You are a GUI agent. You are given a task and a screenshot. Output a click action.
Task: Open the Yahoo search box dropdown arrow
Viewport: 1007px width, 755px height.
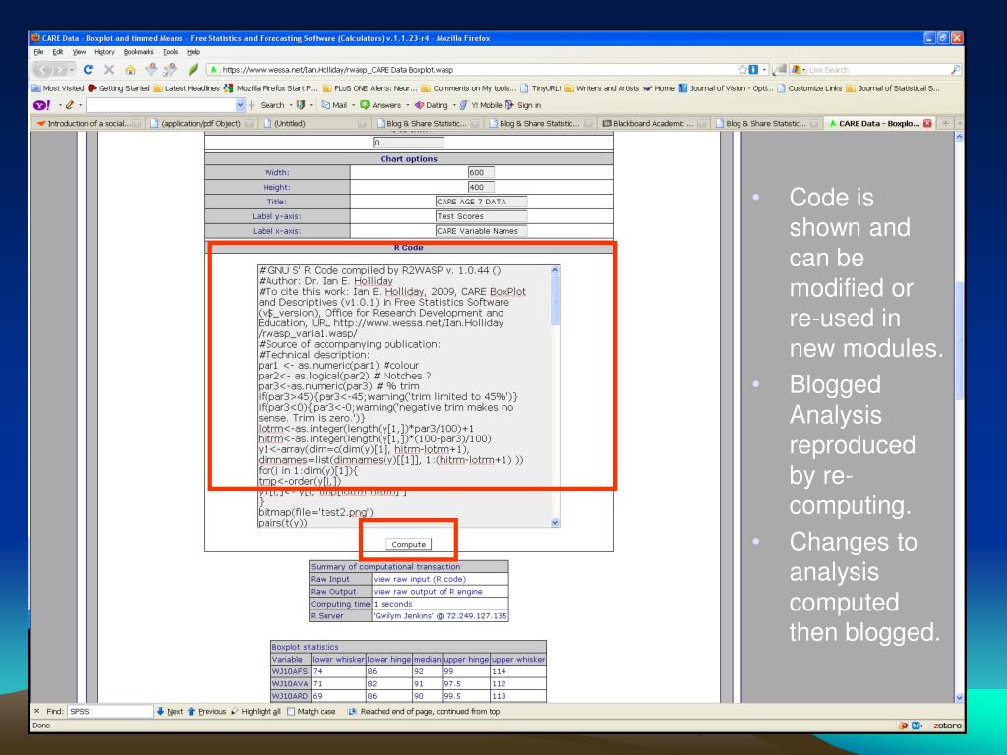(241, 105)
